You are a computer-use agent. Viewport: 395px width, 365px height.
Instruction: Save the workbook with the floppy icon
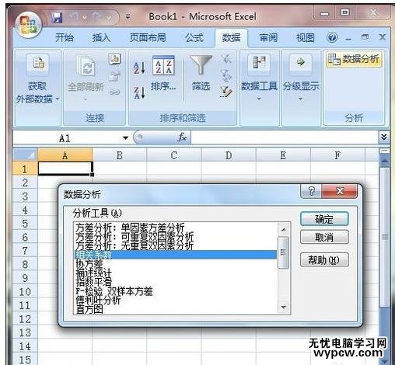(x=57, y=18)
